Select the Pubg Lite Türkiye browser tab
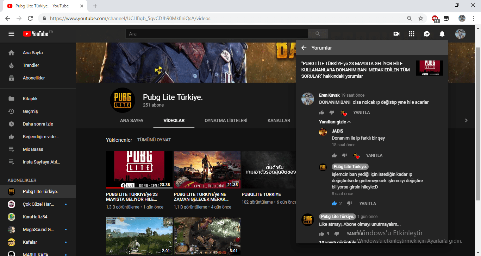The height and width of the screenshot is (256, 481). pos(45,6)
